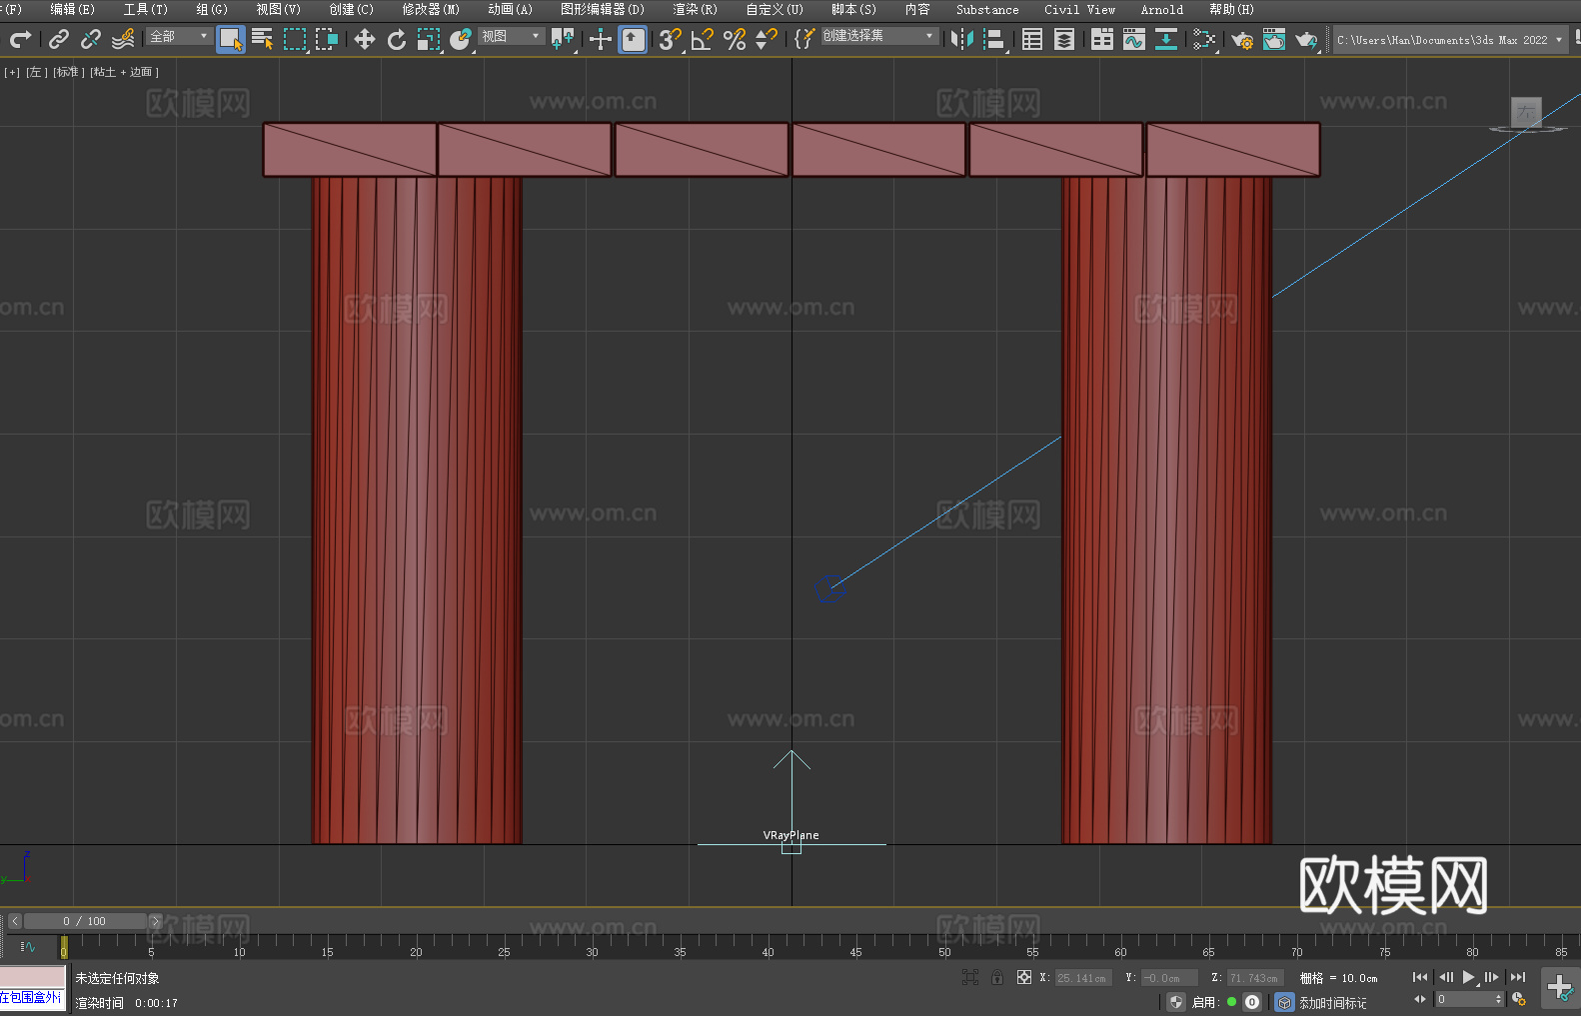1581x1016 pixels.
Task: Click the 0 / 100 time slider
Action: click(85, 921)
